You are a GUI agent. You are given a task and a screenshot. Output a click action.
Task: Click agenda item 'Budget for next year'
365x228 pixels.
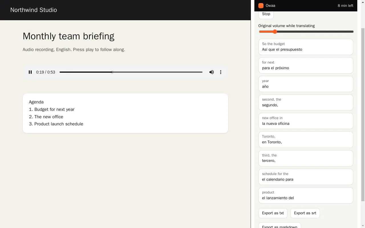click(52, 109)
